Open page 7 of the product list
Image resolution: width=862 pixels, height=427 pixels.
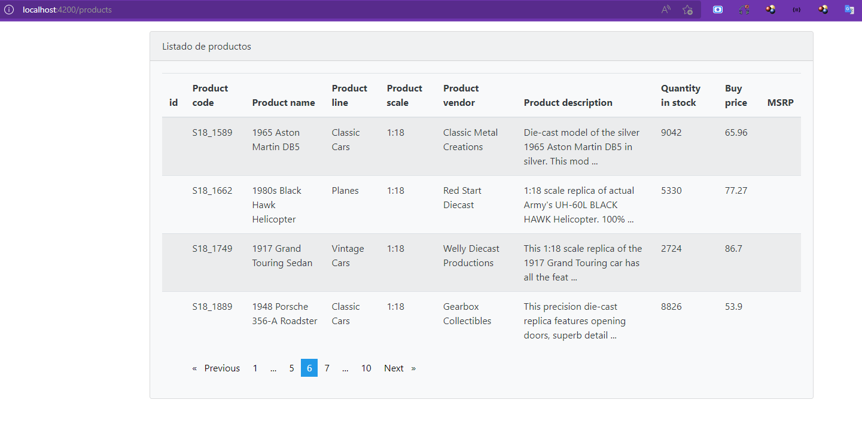pos(327,368)
